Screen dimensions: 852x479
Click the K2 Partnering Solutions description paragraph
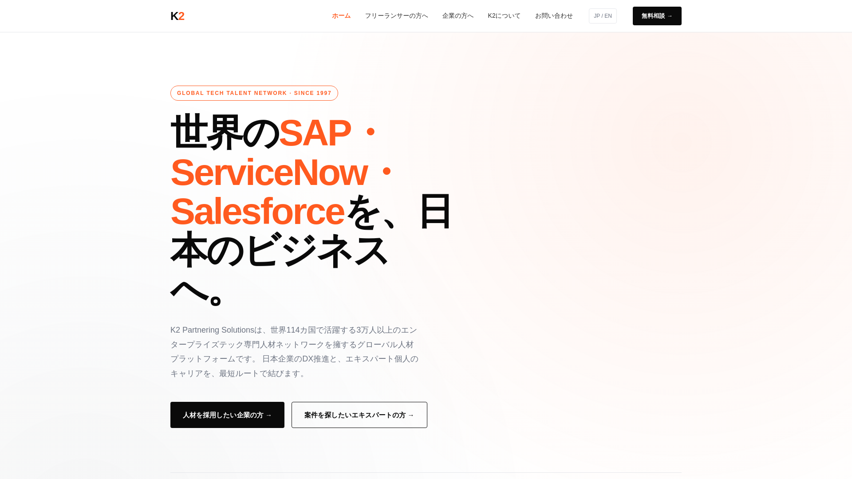[x=295, y=352]
